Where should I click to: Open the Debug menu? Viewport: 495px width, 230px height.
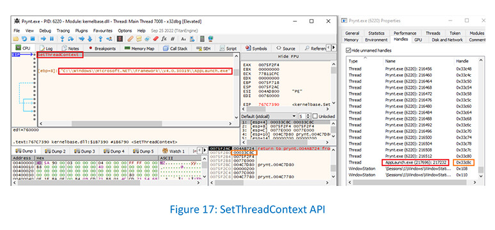(45, 31)
